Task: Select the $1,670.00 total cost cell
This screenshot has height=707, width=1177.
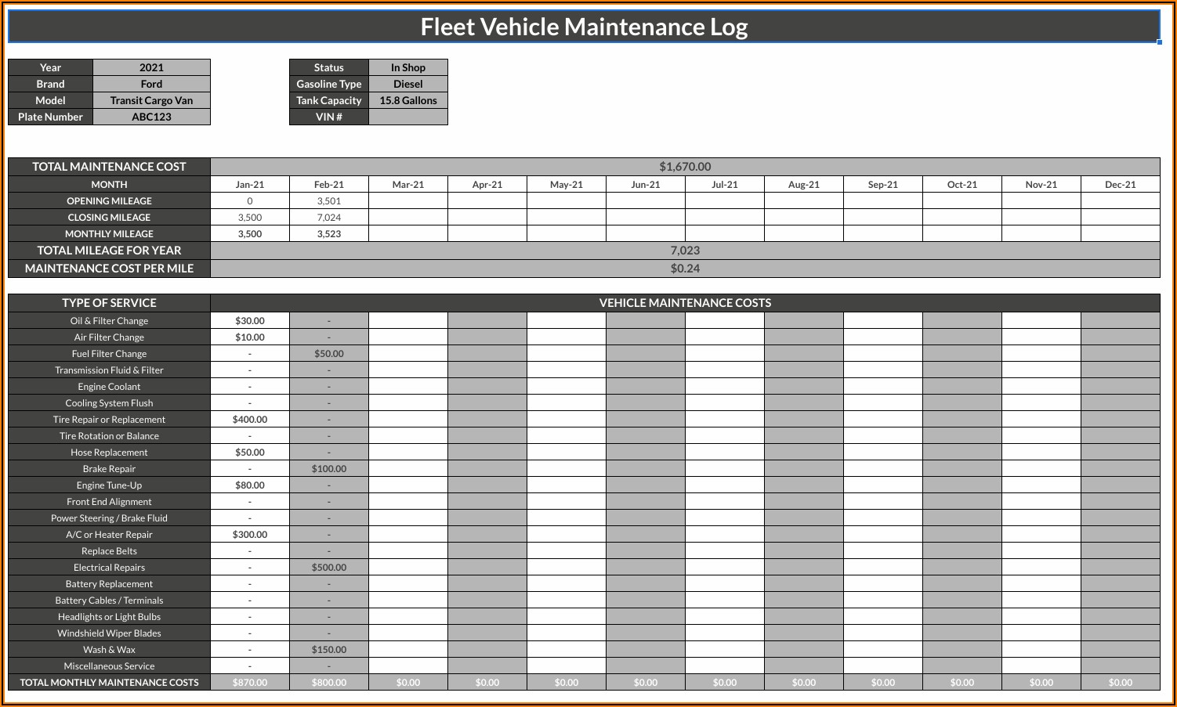Action: (x=685, y=167)
